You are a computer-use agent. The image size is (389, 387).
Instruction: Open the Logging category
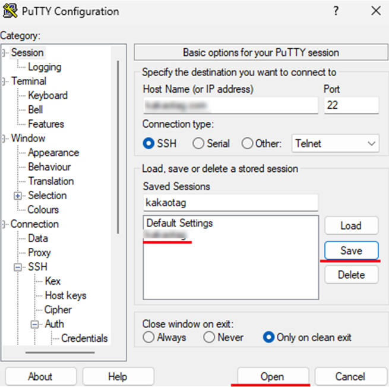click(45, 67)
